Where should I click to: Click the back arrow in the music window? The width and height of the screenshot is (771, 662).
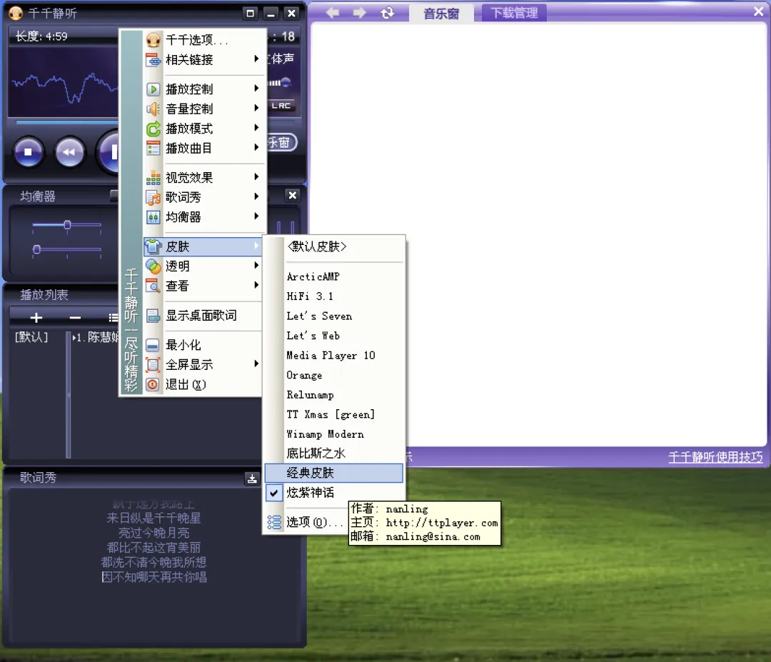pos(333,12)
